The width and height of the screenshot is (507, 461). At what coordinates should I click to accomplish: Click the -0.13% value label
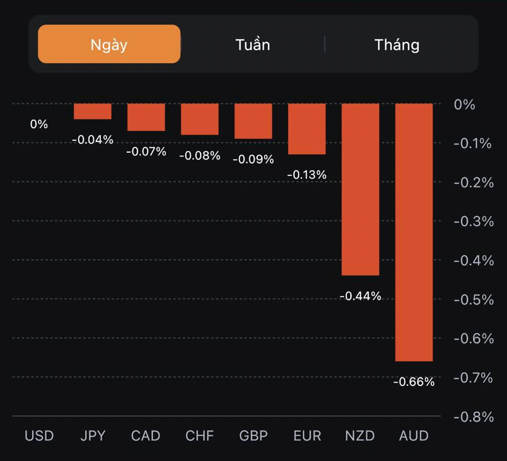tap(307, 175)
